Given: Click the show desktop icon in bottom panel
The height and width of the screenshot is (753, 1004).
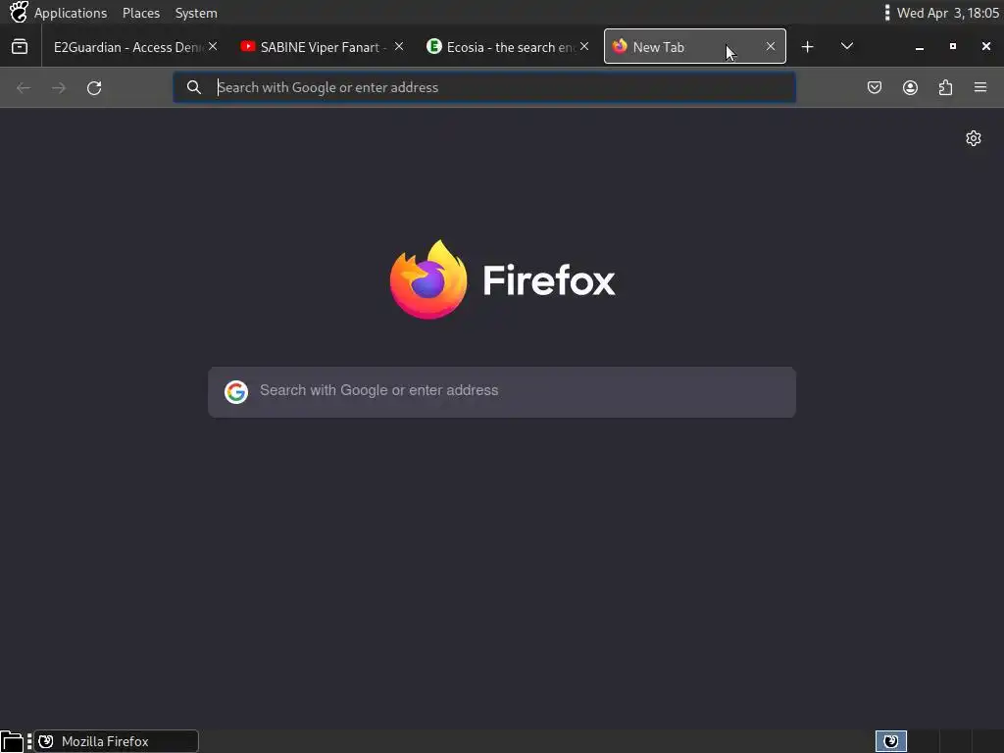Looking at the screenshot, I should point(12,741).
